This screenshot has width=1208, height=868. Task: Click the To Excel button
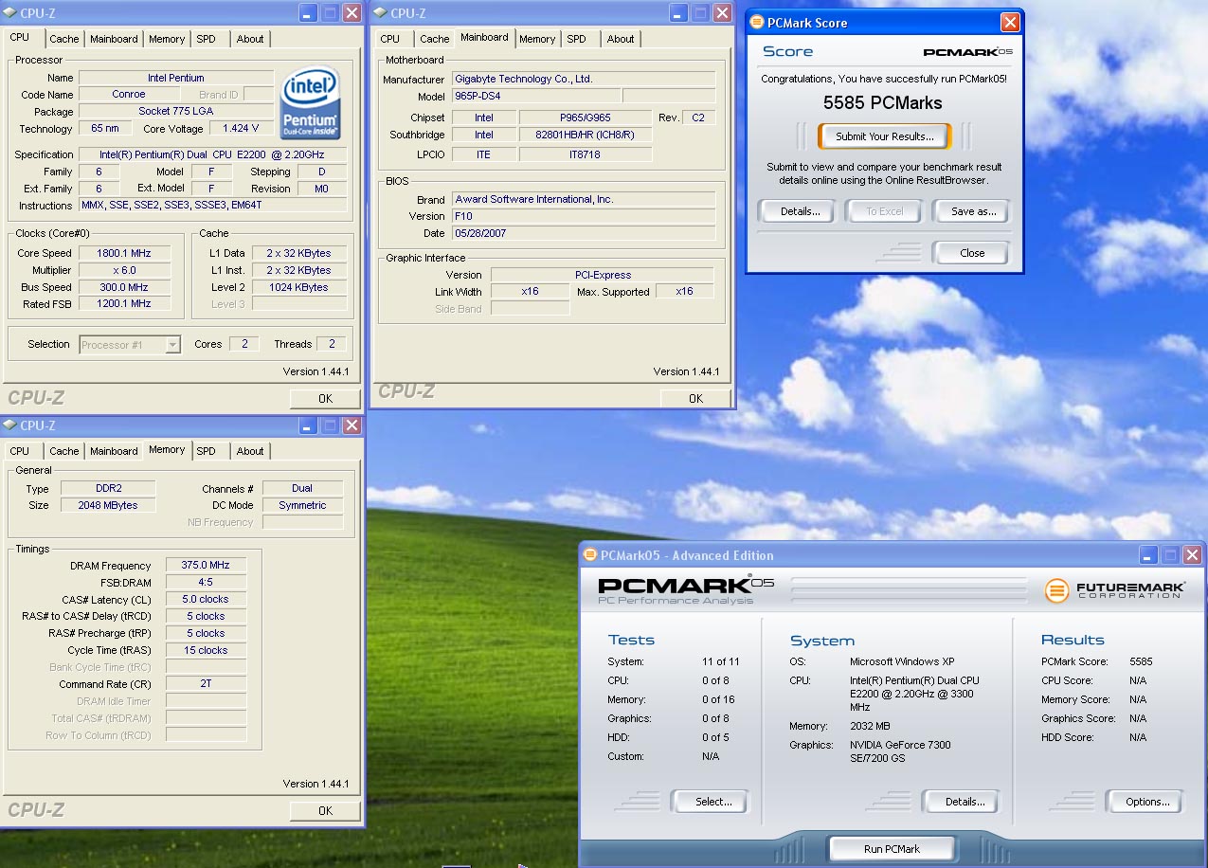coord(885,211)
